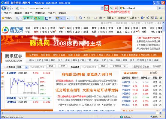The height and width of the screenshot is (119, 166).
Task: Click the rightmost command bar icon
Action: [161, 18]
